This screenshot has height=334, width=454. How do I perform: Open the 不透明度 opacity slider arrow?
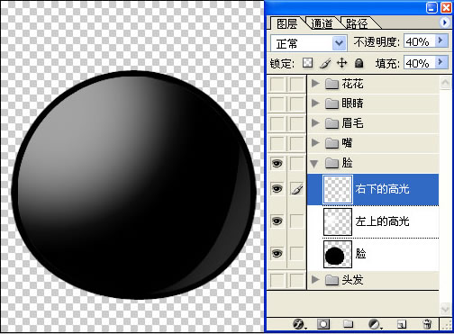440,41
